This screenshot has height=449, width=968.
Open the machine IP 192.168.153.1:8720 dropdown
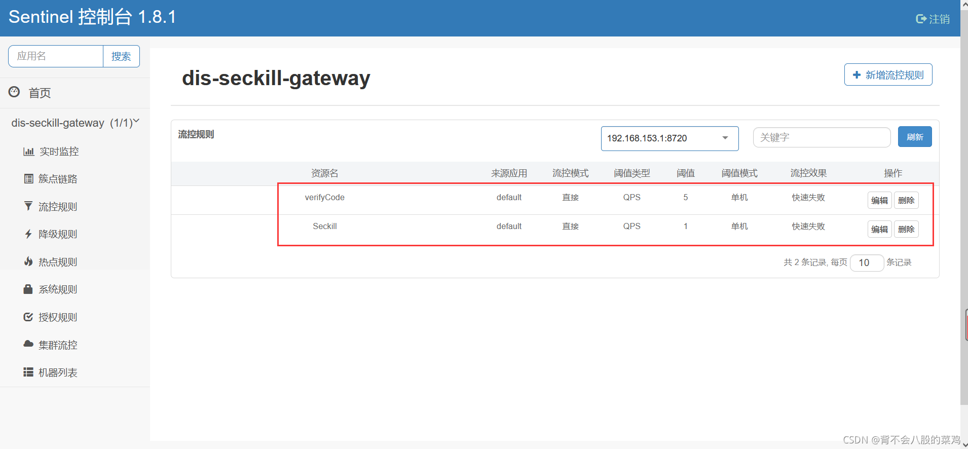coord(669,138)
